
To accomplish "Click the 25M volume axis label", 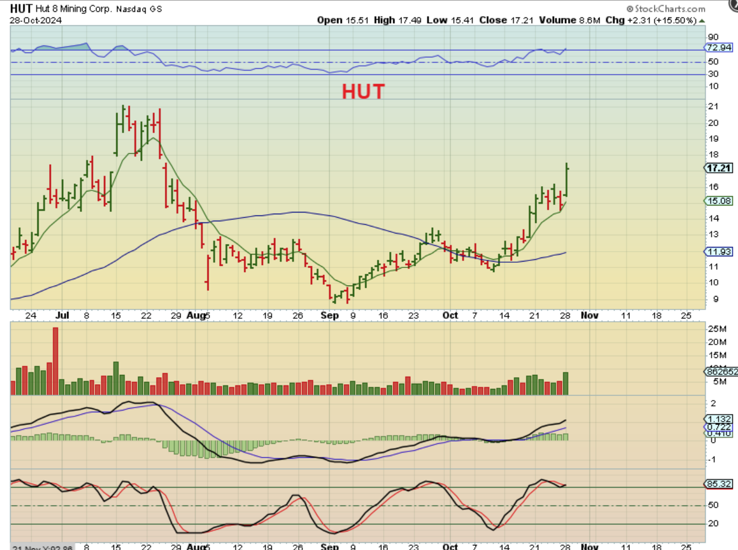I will coord(717,329).
